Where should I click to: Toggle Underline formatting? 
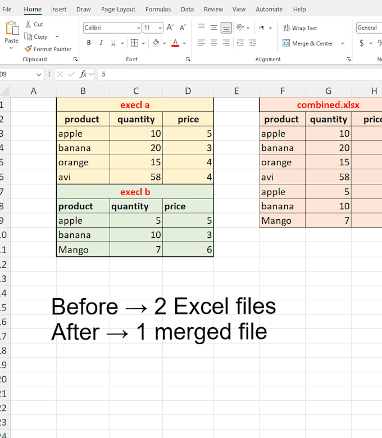point(113,43)
